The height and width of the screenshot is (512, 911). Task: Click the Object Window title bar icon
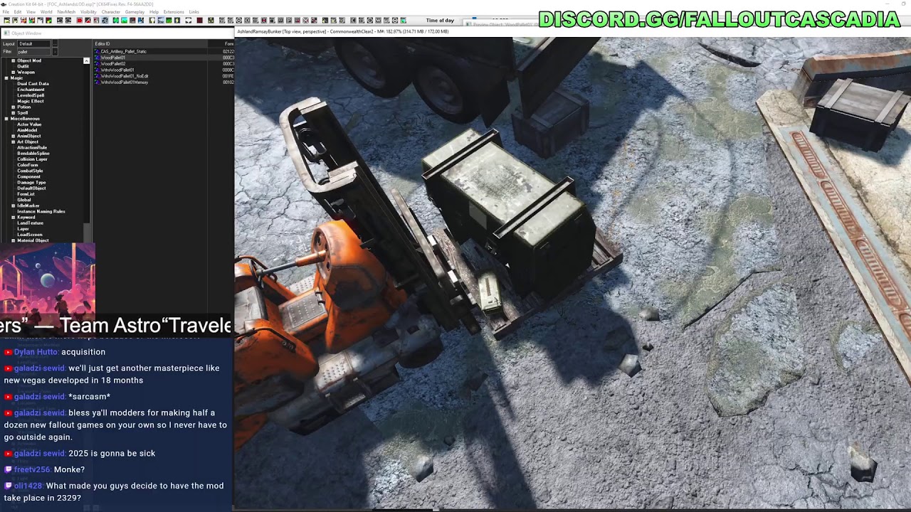click(x=6, y=33)
